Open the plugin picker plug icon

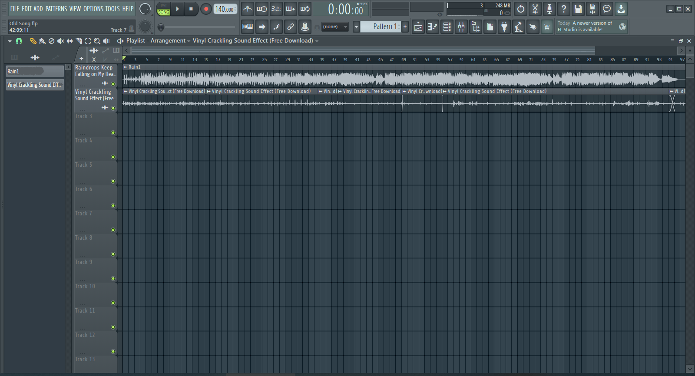[504, 27]
